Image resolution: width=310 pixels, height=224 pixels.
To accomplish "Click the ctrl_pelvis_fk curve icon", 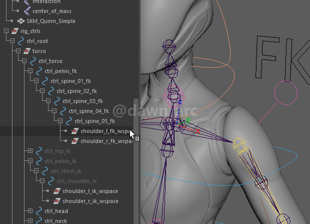I will coord(39,71).
